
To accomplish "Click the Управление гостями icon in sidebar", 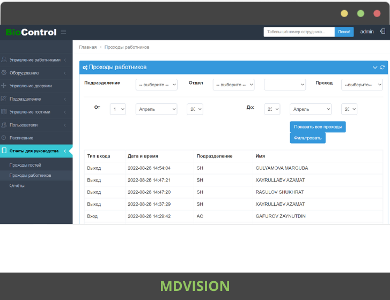I will [x=4, y=112].
